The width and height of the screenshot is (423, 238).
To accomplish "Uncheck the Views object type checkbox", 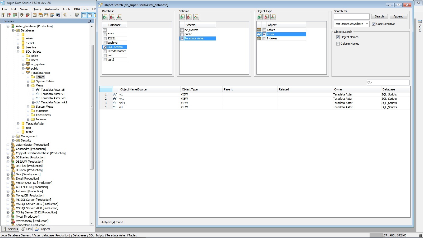I will [264, 34].
